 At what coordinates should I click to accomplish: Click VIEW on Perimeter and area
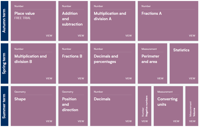(160, 78)
